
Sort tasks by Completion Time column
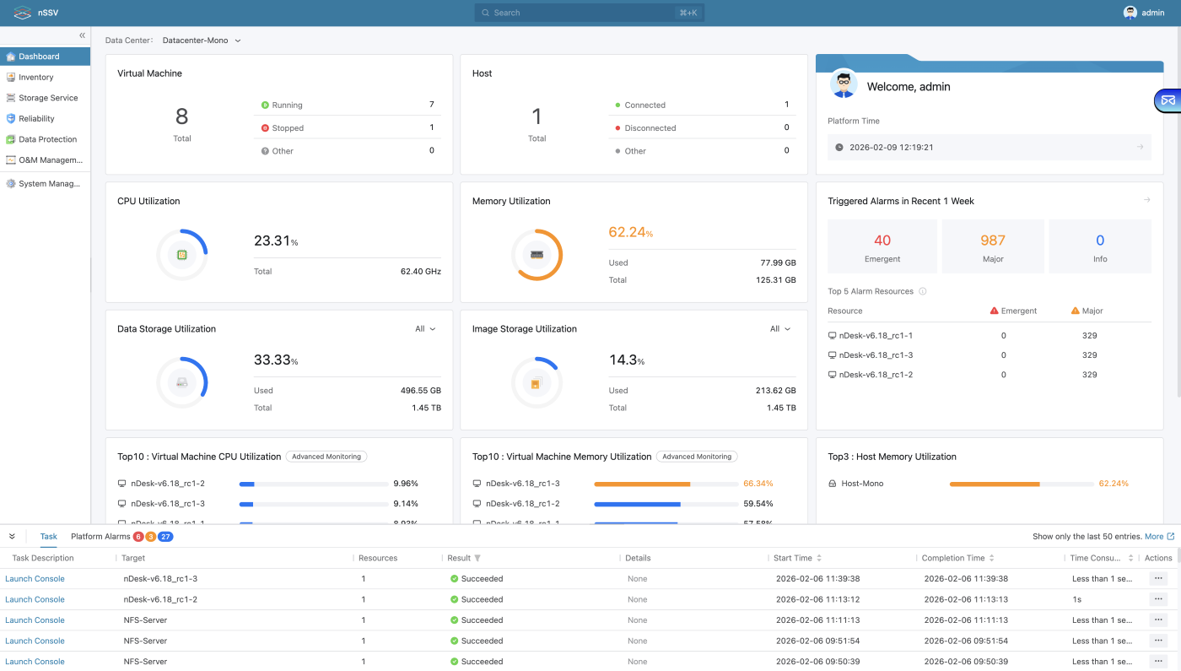991,559
